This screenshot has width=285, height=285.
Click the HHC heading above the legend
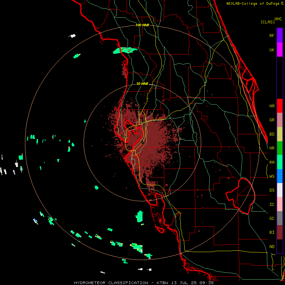[x=278, y=19]
